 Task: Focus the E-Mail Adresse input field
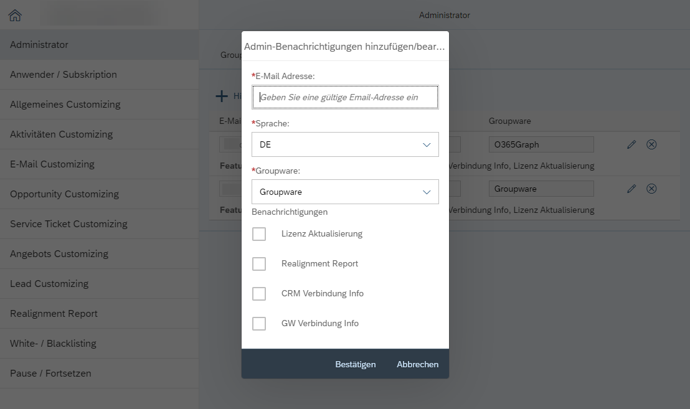345,97
